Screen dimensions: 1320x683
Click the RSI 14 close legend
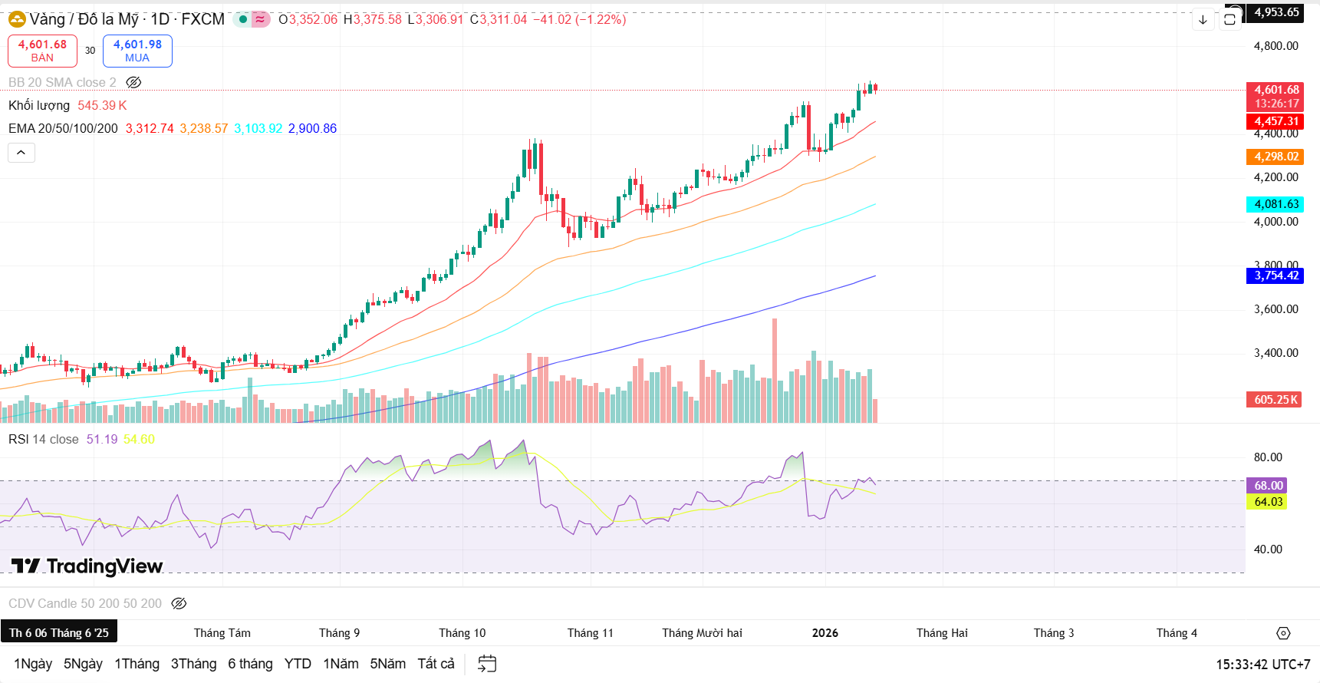pos(44,439)
